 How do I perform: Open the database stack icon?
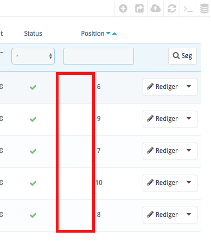(204, 8)
